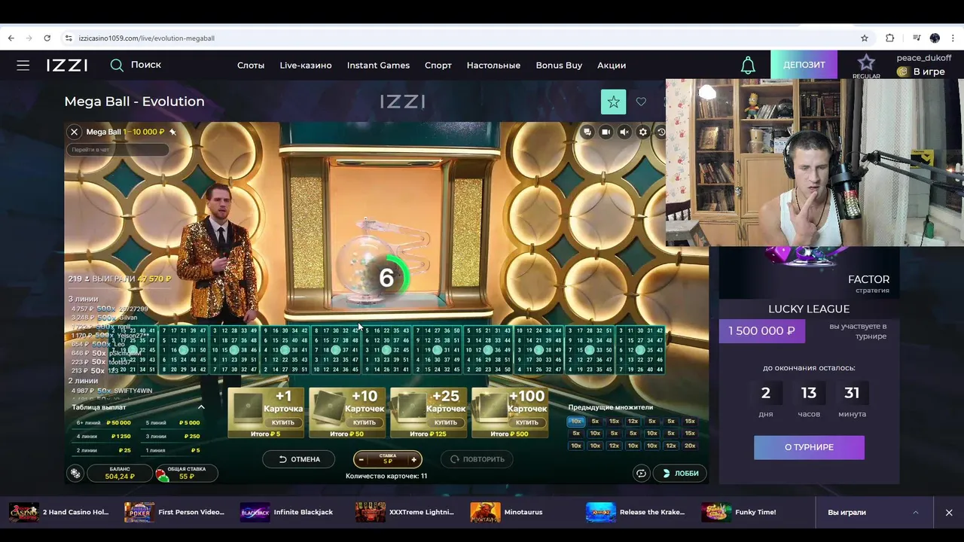Add game to favorites star button
The width and height of the screenshot is (964, 542).
[x=613, y=102]
